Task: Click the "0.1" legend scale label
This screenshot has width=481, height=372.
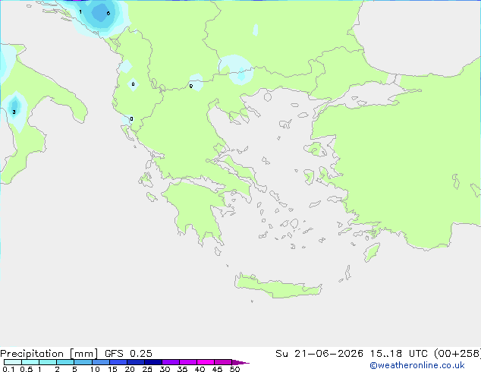Action: pyautogui.click(x=8, y=369)
